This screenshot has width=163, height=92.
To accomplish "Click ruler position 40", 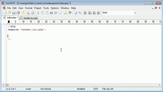I will pos(69,22).
